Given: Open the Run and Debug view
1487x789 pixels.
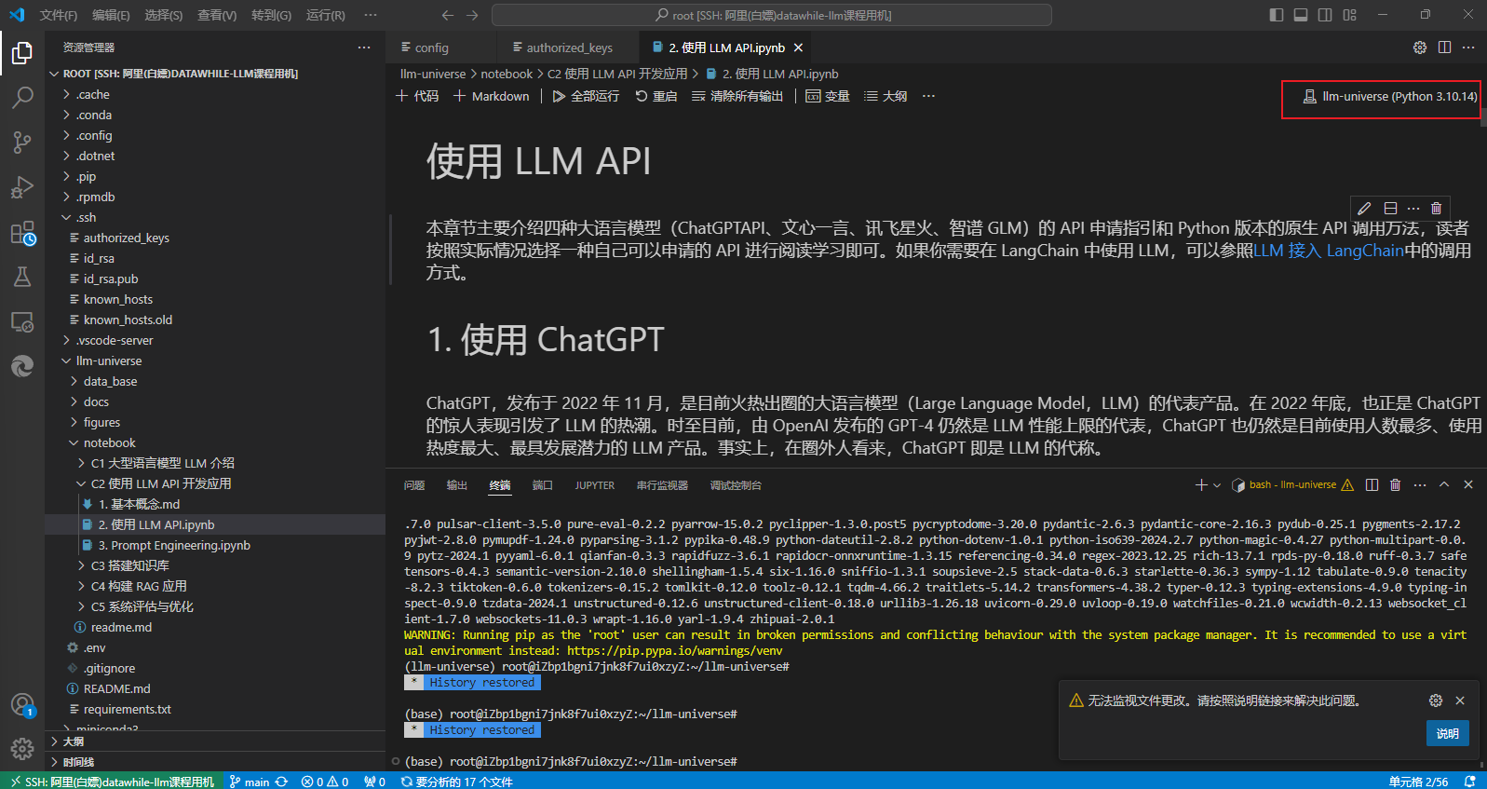Looking at the screenshot, I should click(x=22, y=187).
